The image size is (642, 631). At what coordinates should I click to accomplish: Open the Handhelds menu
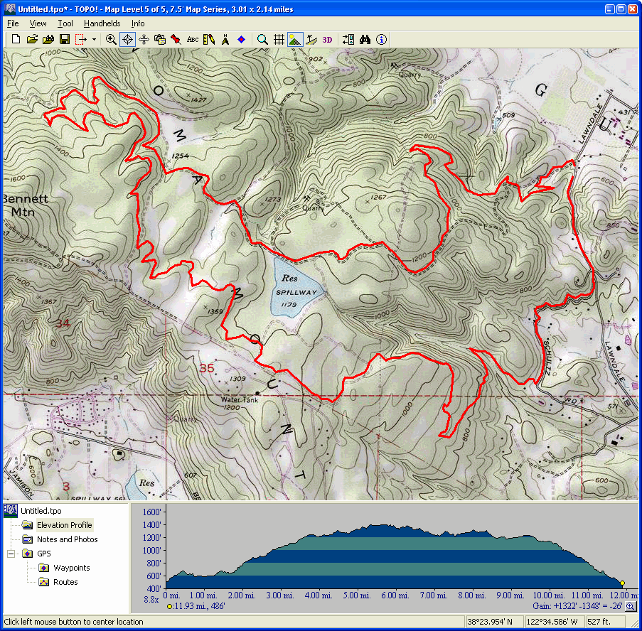click(102, 23)
